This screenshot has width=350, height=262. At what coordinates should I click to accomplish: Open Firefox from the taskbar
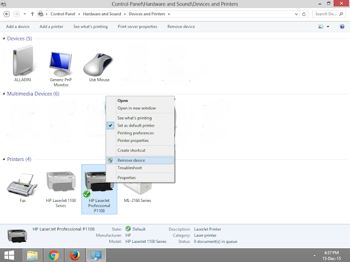75,255
